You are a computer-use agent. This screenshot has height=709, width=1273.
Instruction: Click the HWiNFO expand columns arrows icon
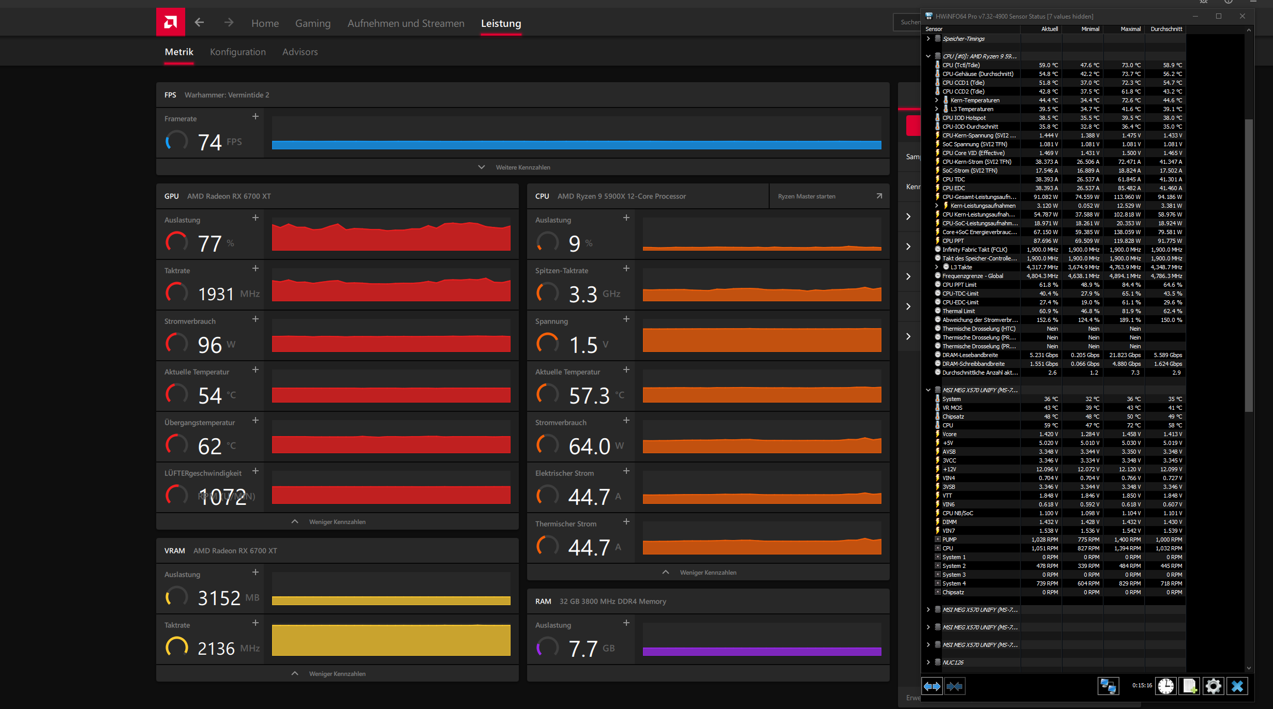(x=932, y=686)
